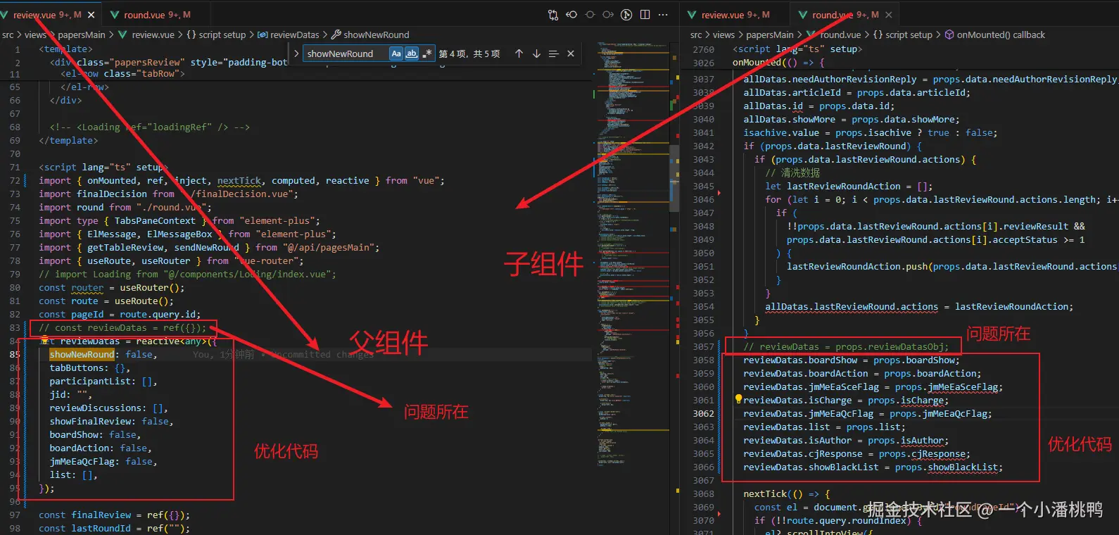This screenshot has width=1119, height=535.
Task: Click 'reviewDiscussions: [],' line 89
Action: pos(109,408)
